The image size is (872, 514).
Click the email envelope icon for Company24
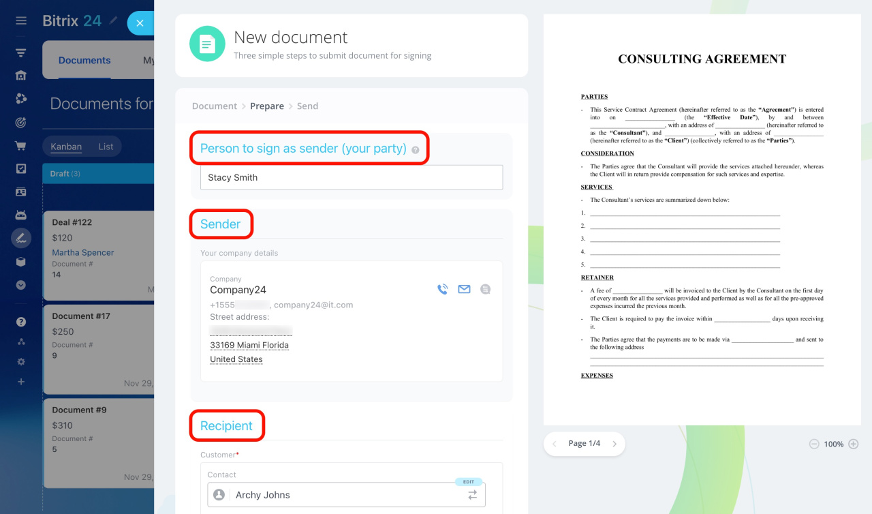point(464,289)
